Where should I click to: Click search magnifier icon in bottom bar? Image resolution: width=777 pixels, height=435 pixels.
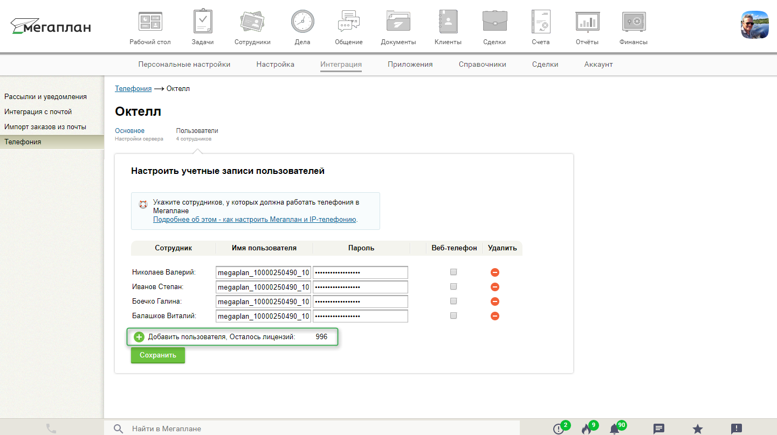point(119,429)
